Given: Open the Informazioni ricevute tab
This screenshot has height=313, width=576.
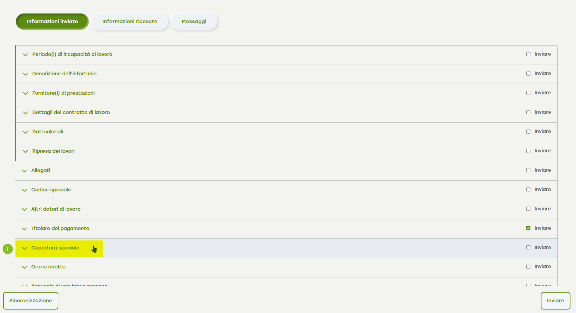Looking at the screenshot, I should pos(130,21).
